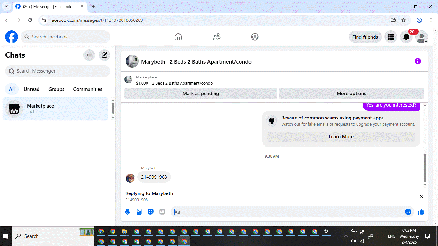Viewport: 438px width, 246px height.
Task: Open the Marketplace chat row
Action: coord(55,109)
